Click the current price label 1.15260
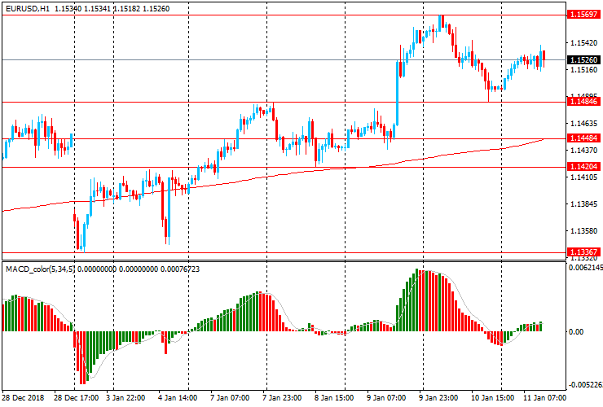The height and width of the screenshot is (407, 603). click(x=584, y=59)
